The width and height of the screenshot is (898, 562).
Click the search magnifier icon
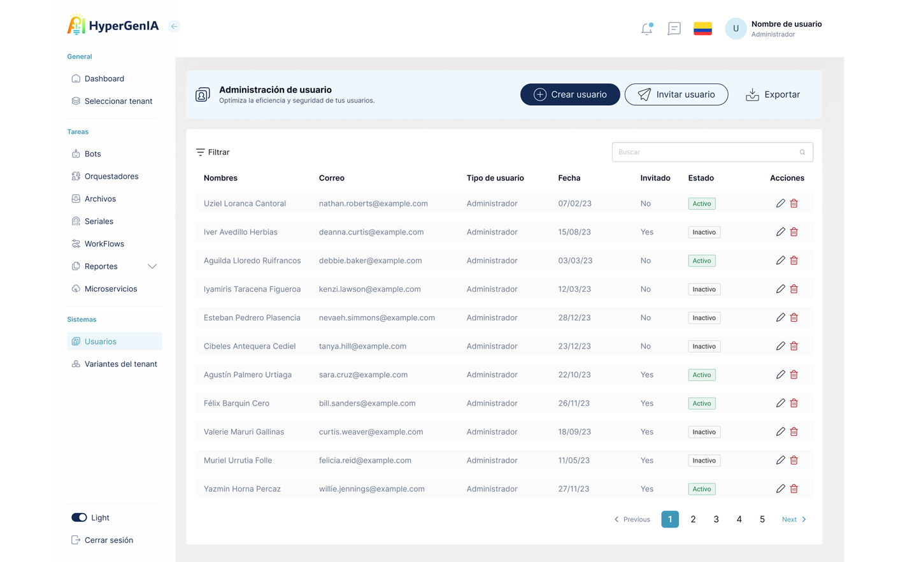point(802,152)
